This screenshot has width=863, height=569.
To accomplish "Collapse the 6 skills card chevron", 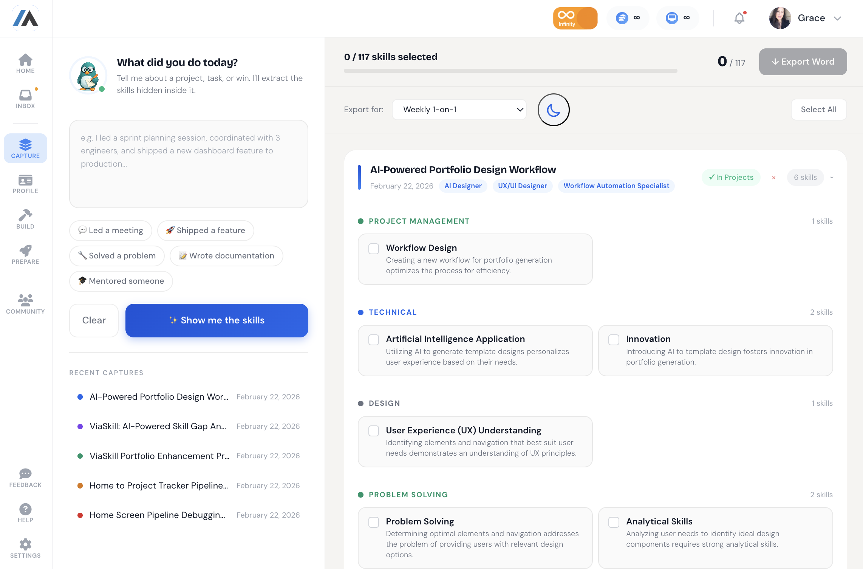I will click(832, 178).
